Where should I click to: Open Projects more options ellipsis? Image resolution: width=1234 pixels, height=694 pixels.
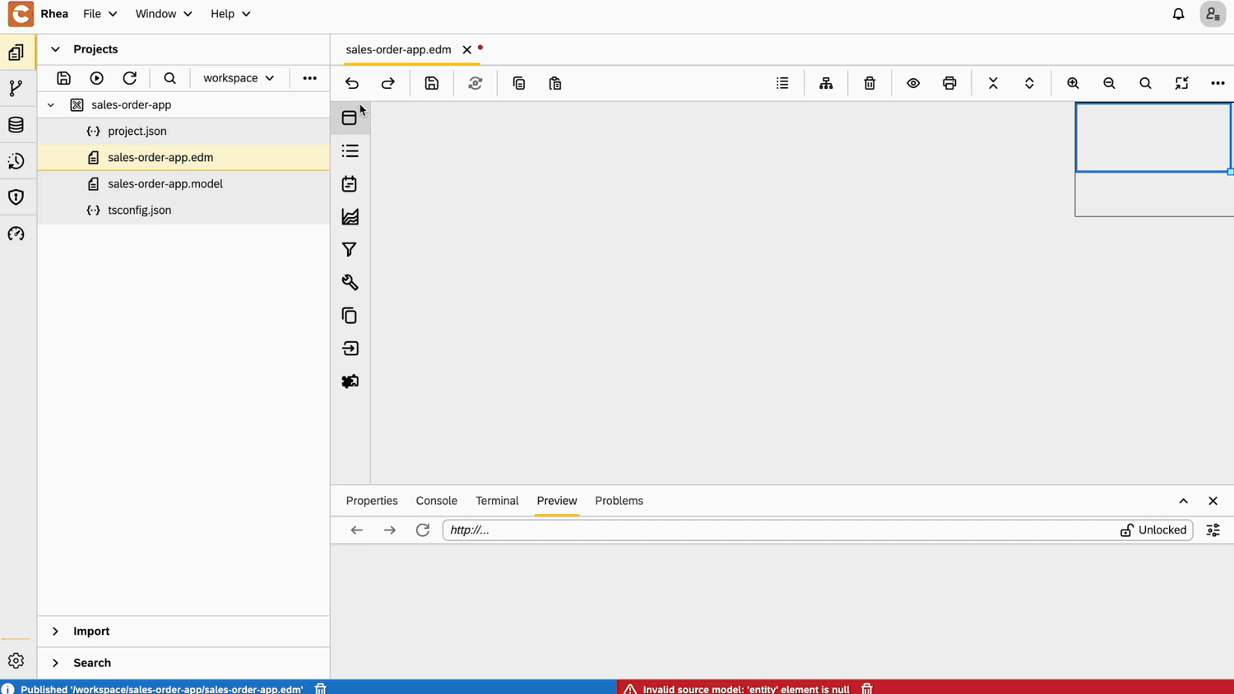point(309,78)
